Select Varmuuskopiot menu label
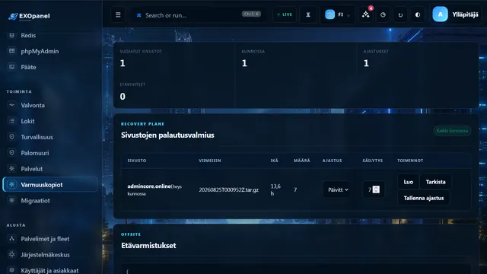 pyautogui.click(x=42, y=184)
